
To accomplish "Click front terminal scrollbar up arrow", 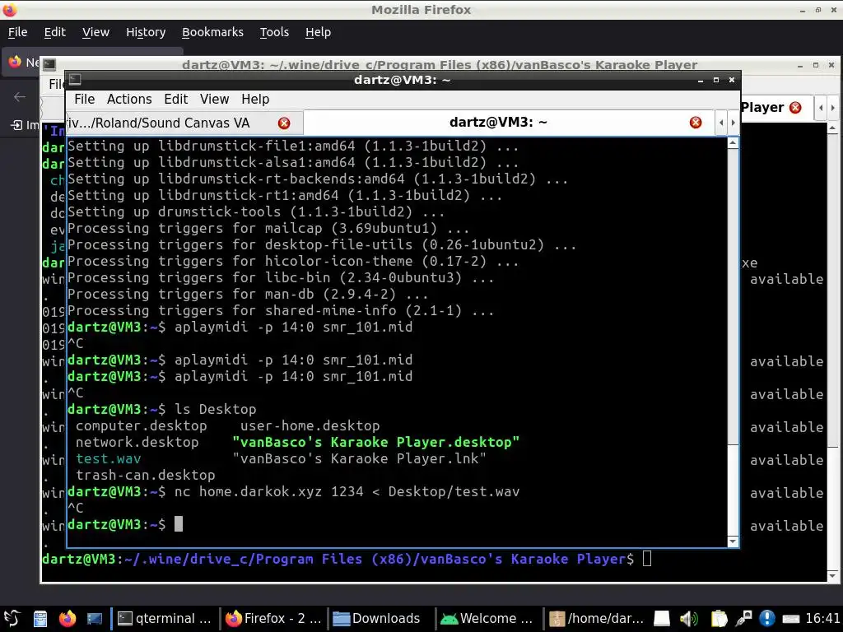I will [733, 143].
